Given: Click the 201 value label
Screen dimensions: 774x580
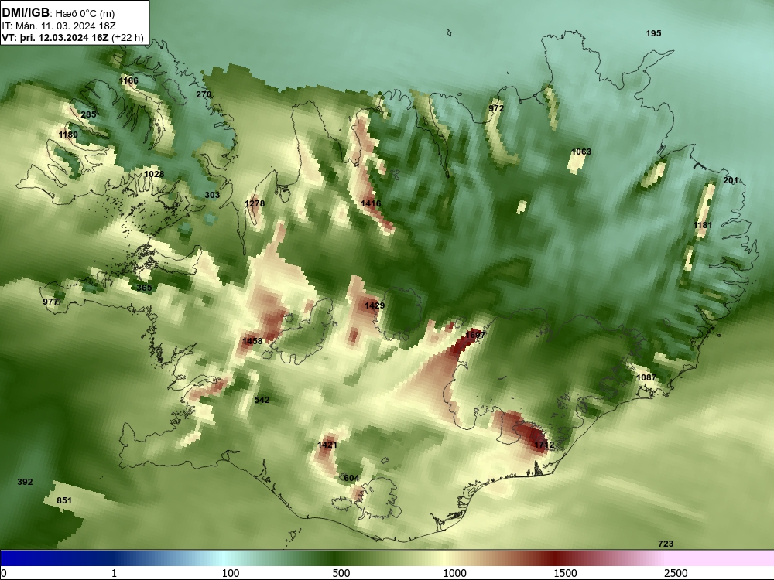Looking at the screenshot, I should [x=731, y=180].
